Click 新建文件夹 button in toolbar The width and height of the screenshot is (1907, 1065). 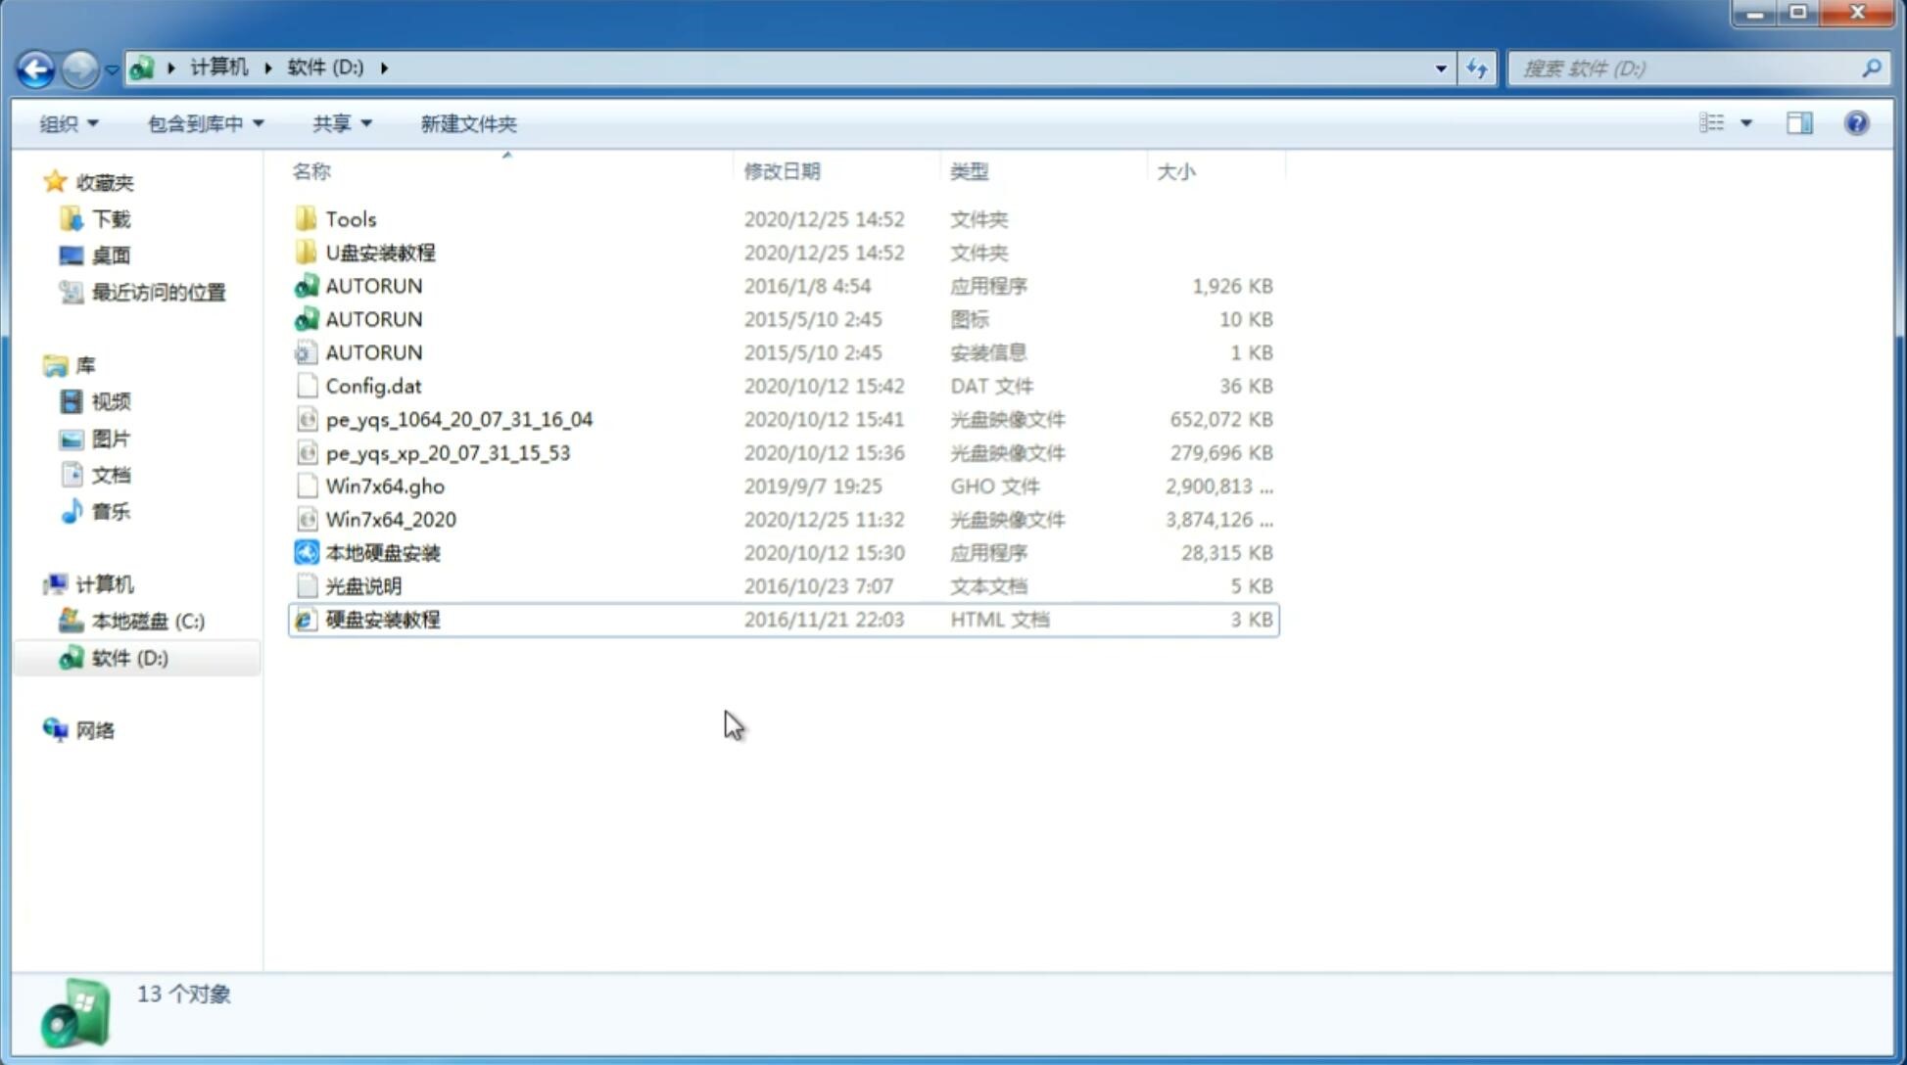point(467,123)
